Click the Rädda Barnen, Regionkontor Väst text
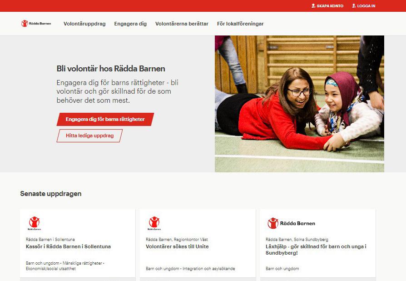The height and width of the screenshot is (281, 406). tap(177, 239)
